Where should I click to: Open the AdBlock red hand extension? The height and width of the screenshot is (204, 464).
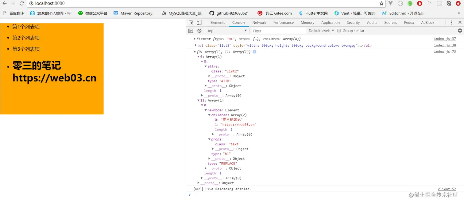(420, 3)
